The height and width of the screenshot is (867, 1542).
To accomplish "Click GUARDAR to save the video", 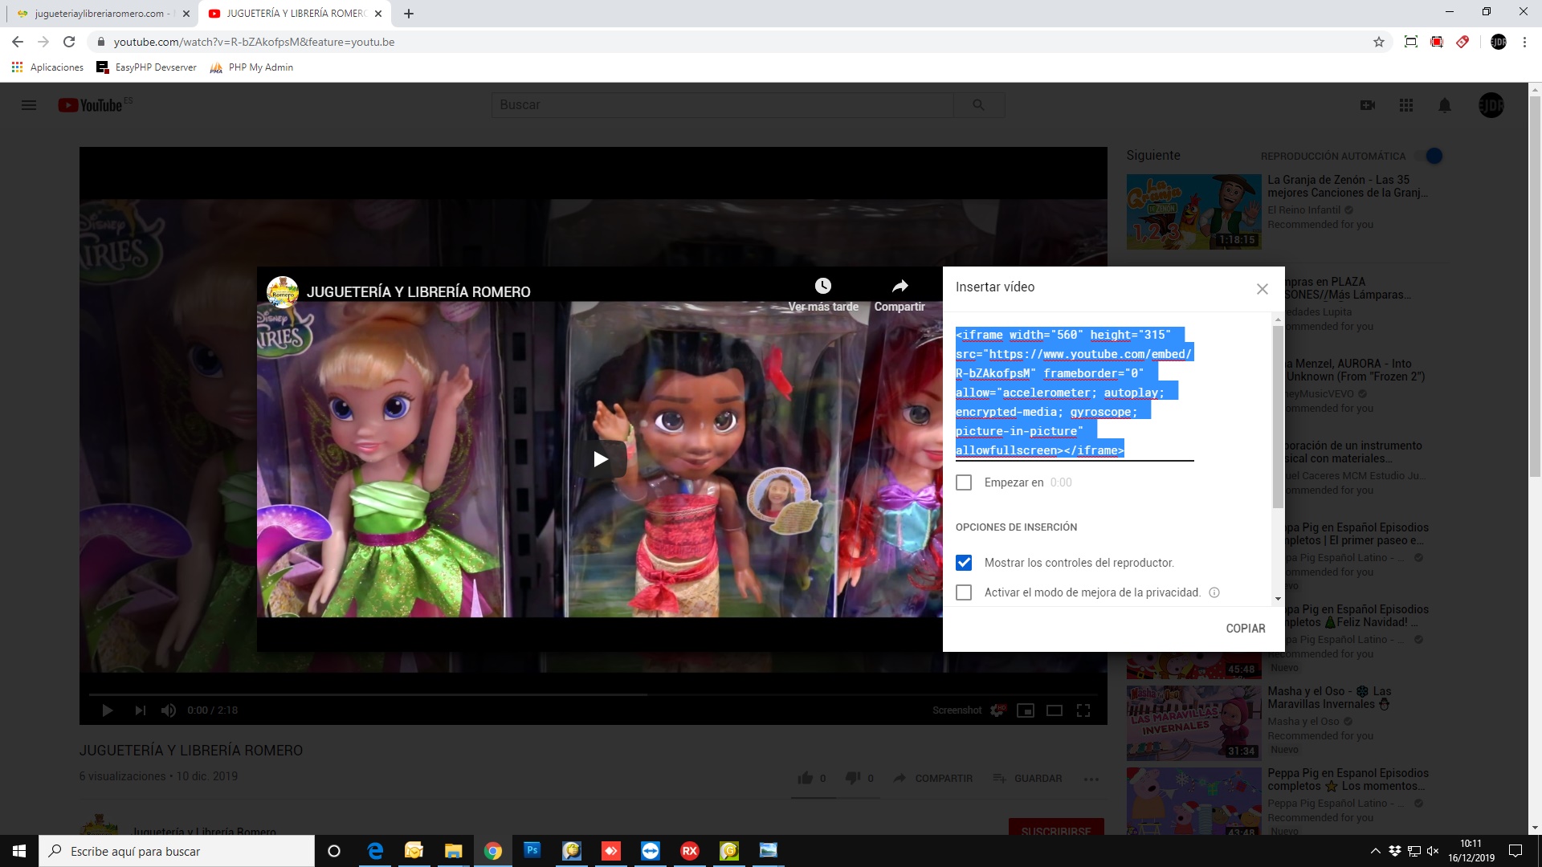I will point(1027,778).
